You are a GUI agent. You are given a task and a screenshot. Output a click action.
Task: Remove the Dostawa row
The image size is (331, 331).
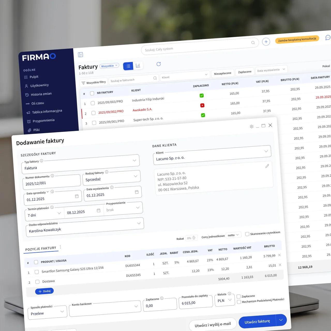click(280, 265)
